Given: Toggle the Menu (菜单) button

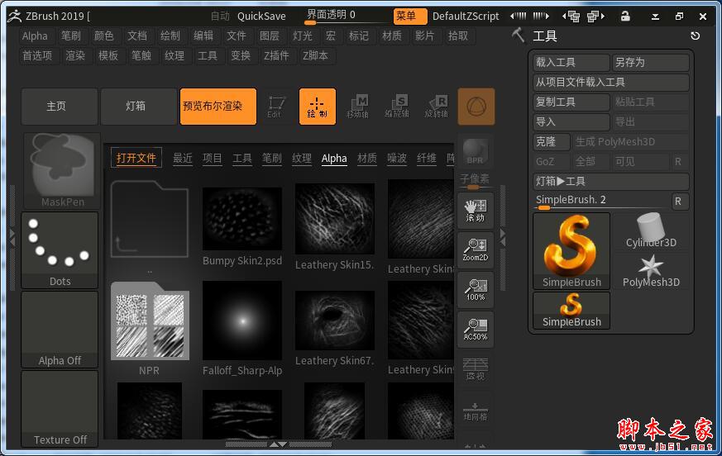Looking at the screenshot, I should point(410,16).
